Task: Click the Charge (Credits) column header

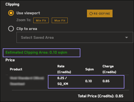Action: [x=109, y=69]
